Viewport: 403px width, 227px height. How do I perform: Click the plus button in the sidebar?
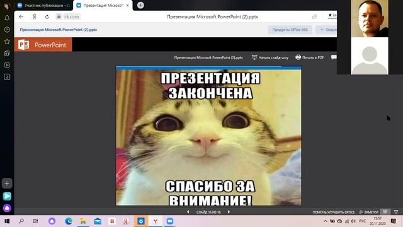click(x=7, y=183)
